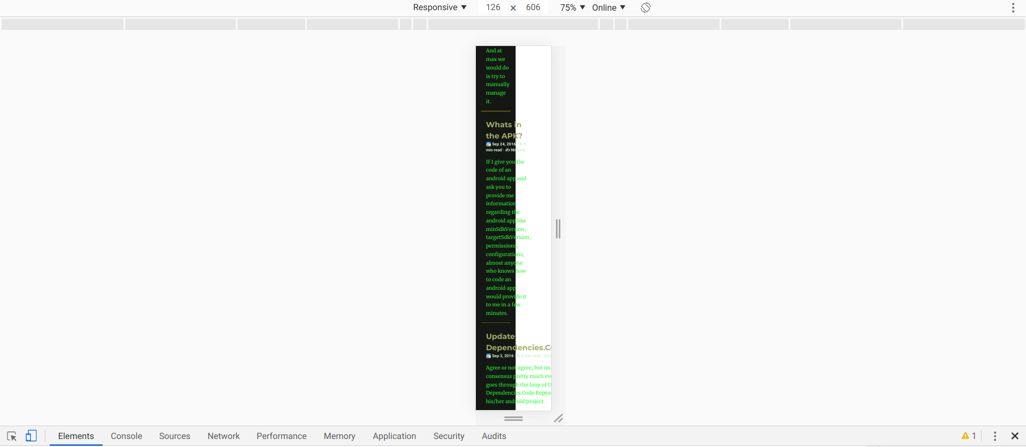The height and width of the screenshot is (447, 1026).
Task: Click the right-edge viewport resize handle
Action: click(x=558, y=229)
